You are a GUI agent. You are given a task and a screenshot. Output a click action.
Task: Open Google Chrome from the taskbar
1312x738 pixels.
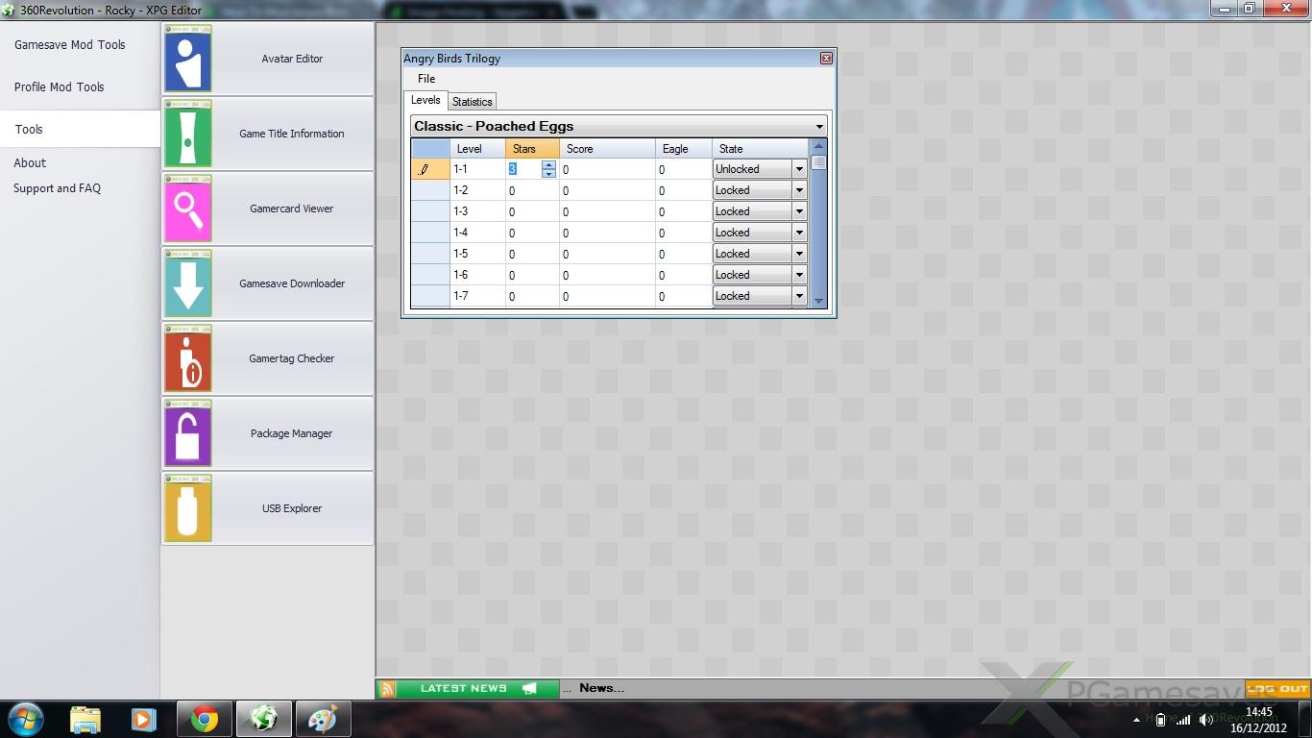coord(204,719)
